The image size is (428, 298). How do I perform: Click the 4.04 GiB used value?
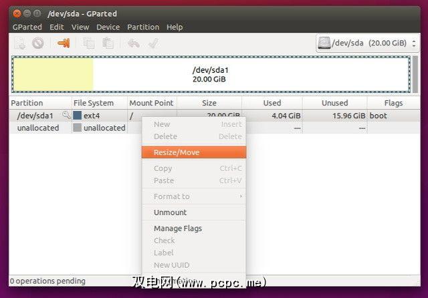tap(286, 116)
